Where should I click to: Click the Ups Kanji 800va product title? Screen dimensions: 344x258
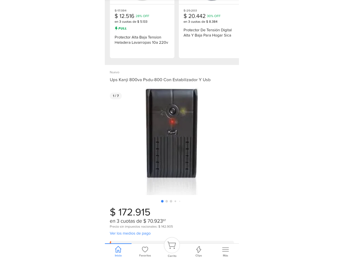(x=160, y=80)
